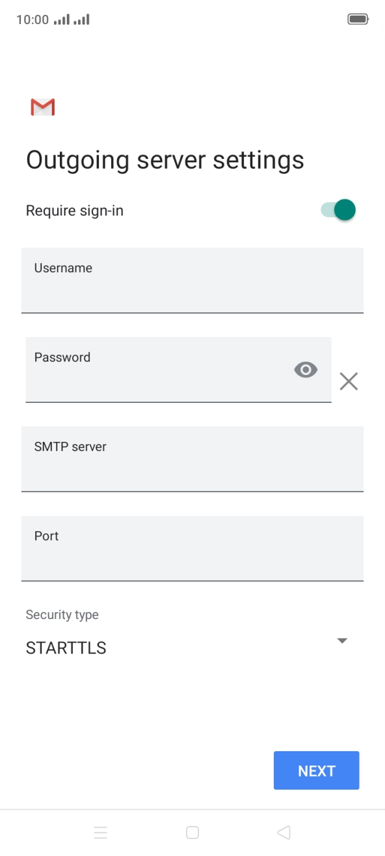Click the signal strength icon in status bar
The height and width of the screenshot is (856, 385).
click(x=61, y=19)
